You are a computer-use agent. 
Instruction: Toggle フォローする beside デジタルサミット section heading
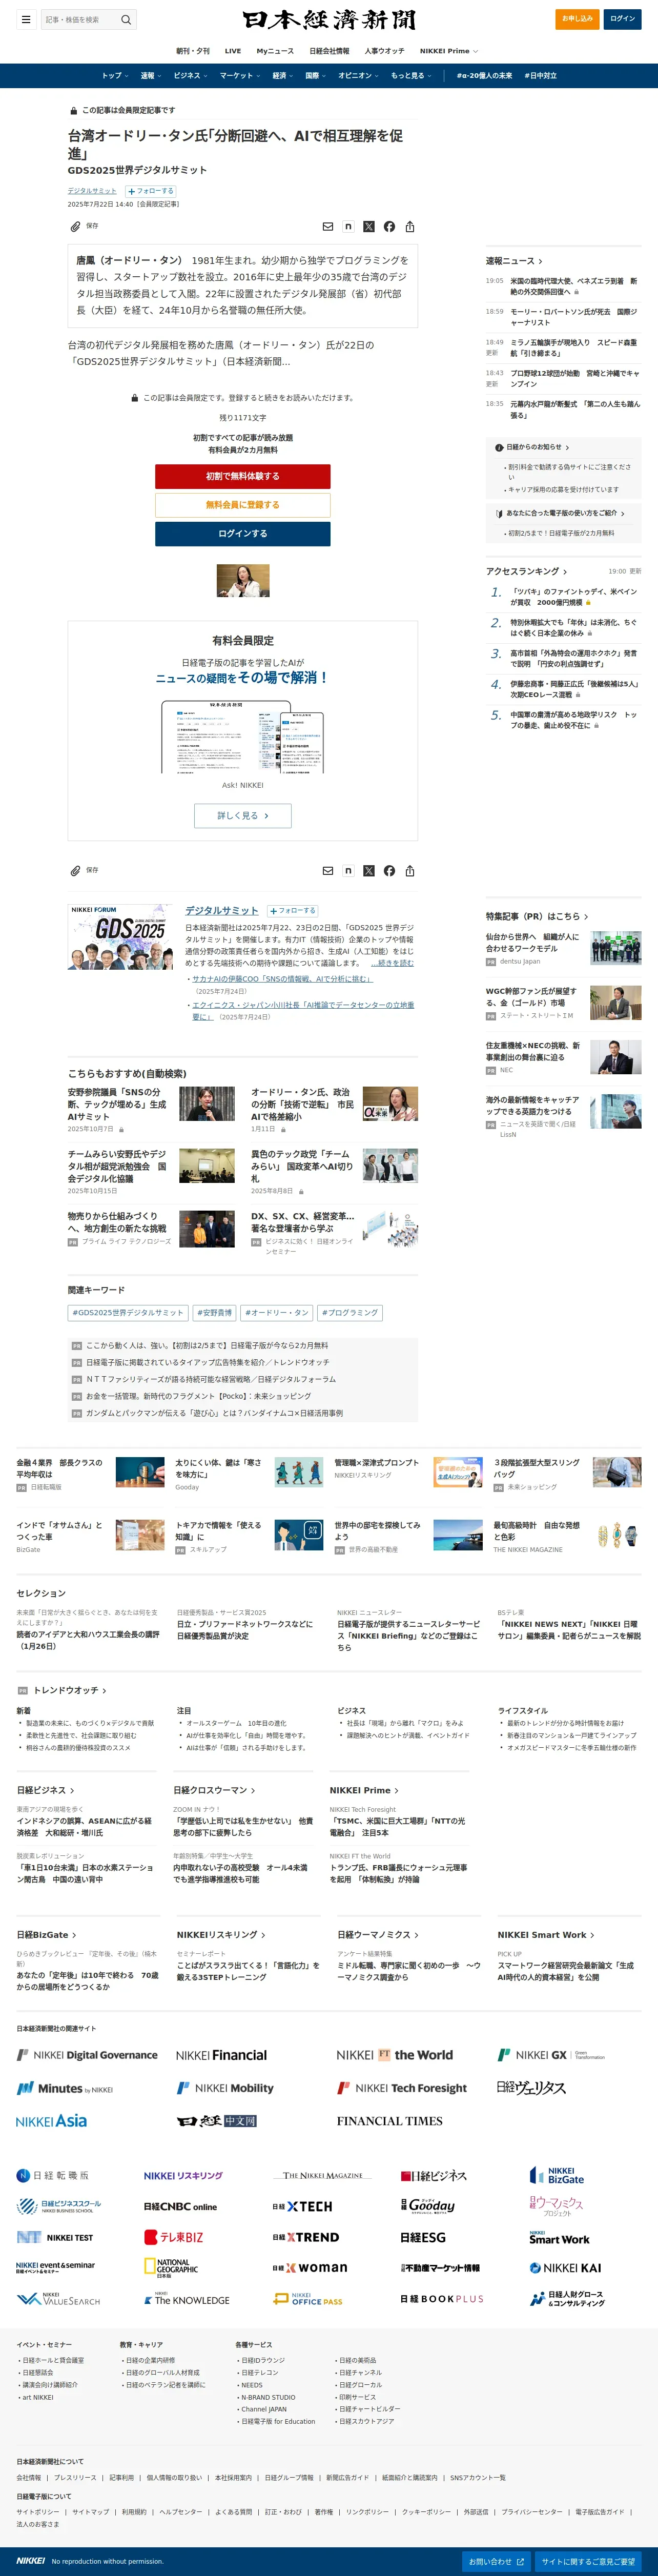[292, 911]
